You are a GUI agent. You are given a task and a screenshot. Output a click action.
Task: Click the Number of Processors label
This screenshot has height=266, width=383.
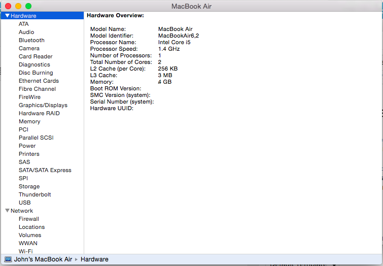(121, 55)
